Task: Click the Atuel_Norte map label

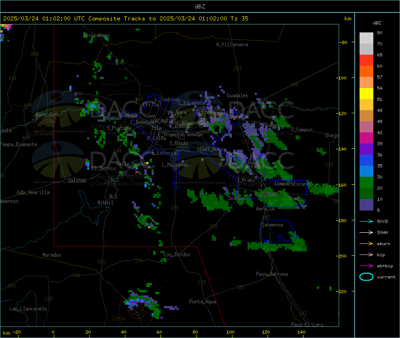Action: [x=211, y=149]
